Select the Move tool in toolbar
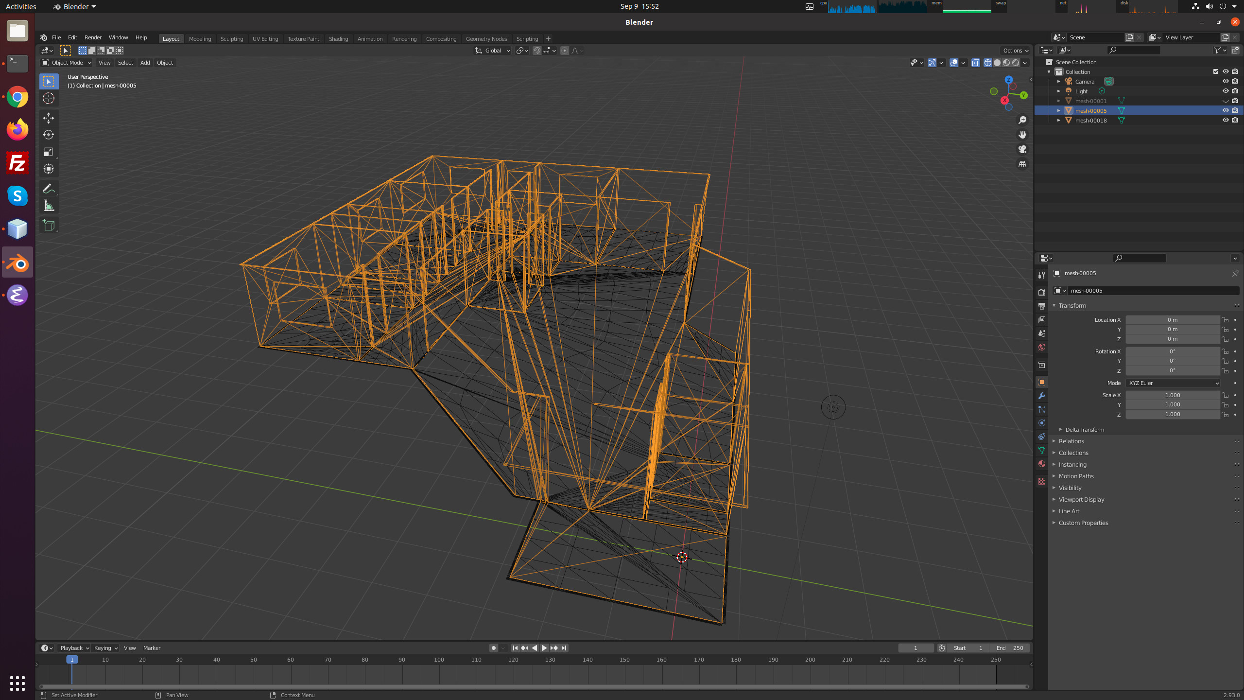The image size is (1244, 700). [x=48, y=118]
